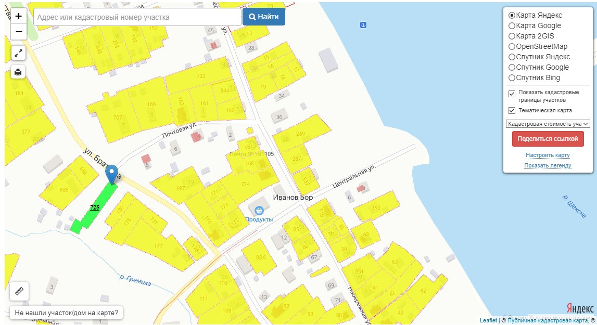Image resolution: width=597 pixels, height=325 pixels.
Task: Zoom in with the plus button
Action: tap(18, 16)
